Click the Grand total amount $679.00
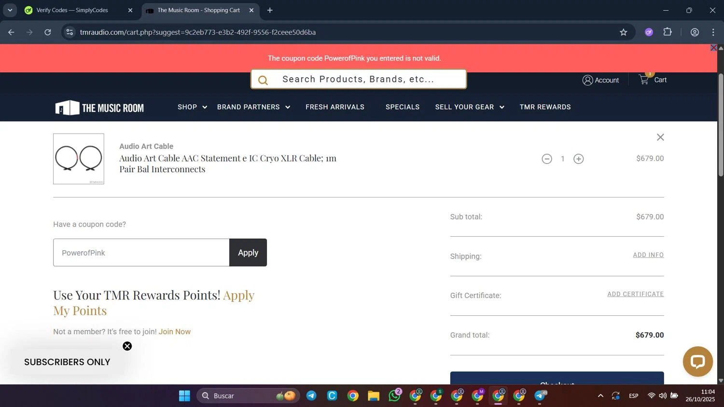The image size is (724, 407). (650, 335)
